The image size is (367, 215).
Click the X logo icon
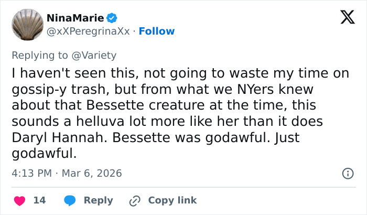(343, 18)
